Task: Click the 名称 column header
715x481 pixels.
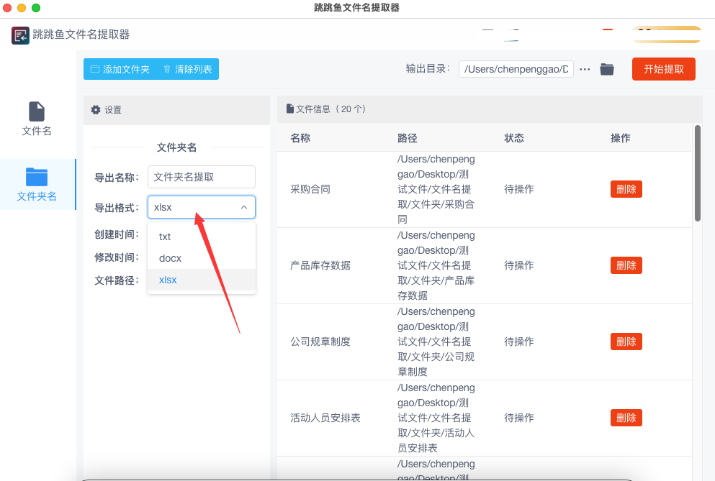Action: pyautogui.click(x=300, y=138)
